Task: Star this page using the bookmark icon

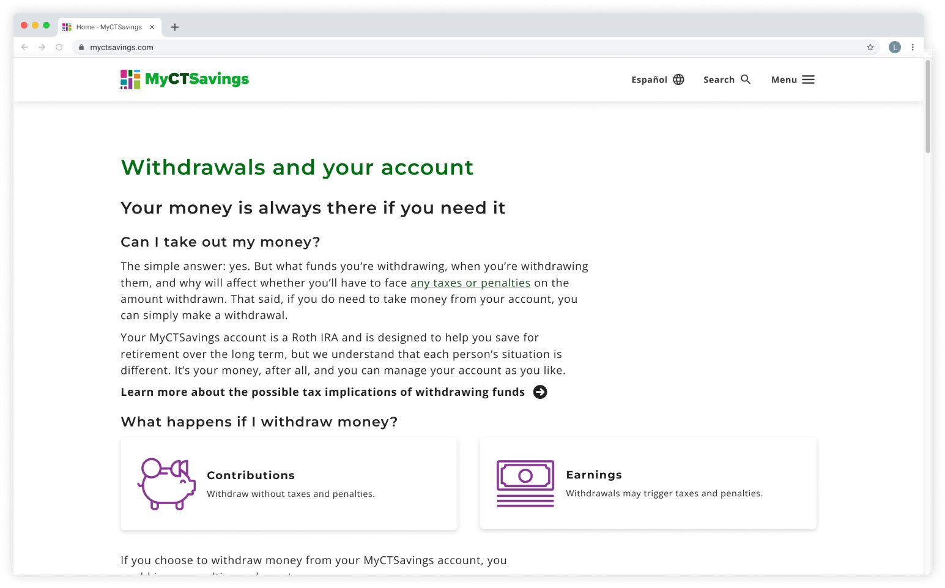Action: [x=870, y=47]
